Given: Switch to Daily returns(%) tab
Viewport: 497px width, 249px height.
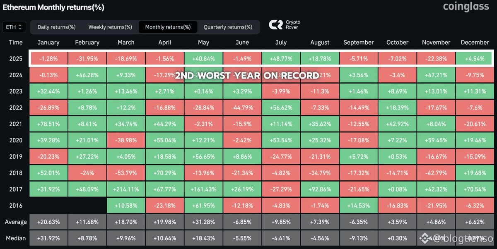Looking at the screenshot, I should click(x=56, y=27).
